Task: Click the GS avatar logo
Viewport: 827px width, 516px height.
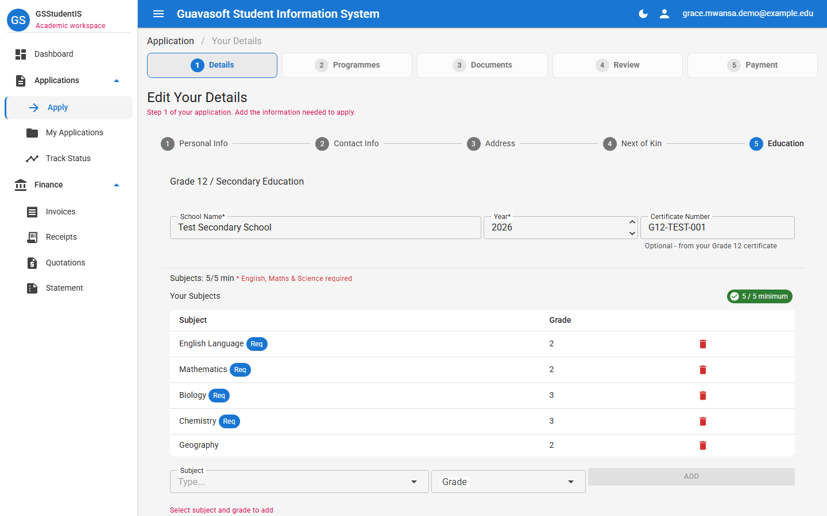Action: pyautogui.click(x=18, y=20)
